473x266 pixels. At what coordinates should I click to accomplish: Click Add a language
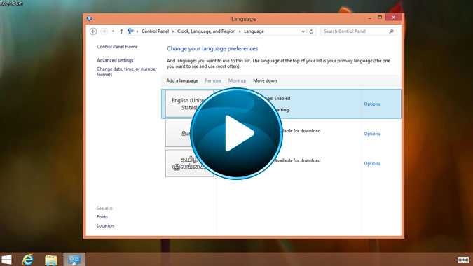(182, 80)
